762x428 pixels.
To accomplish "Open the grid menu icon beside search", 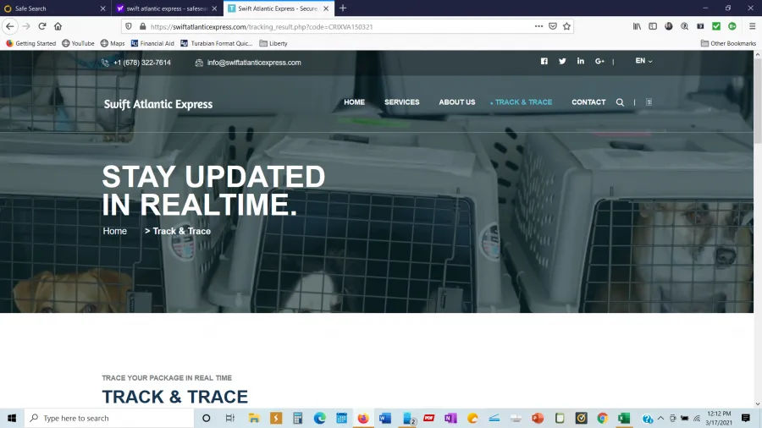I will [x=649, y=102].
